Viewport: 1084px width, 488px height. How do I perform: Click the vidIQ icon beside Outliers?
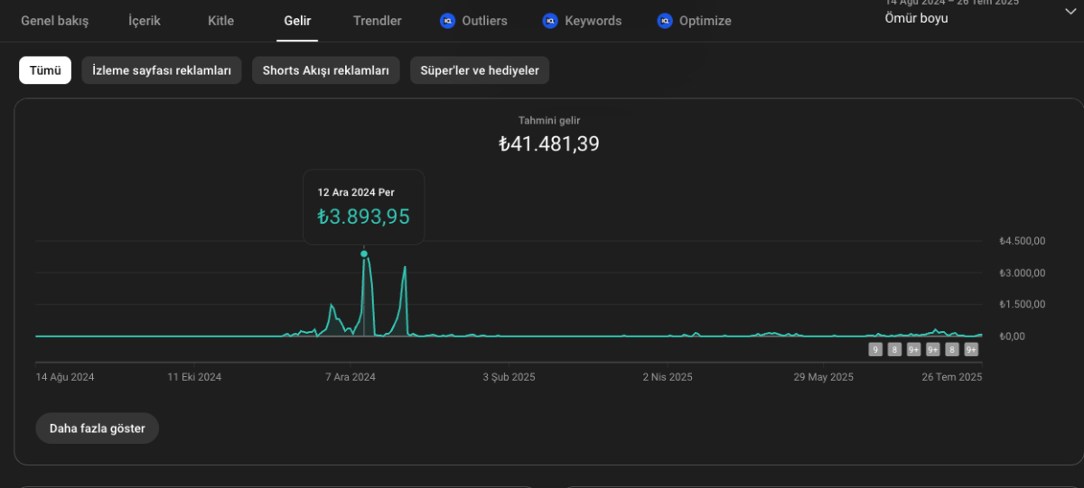coord(447,21)
